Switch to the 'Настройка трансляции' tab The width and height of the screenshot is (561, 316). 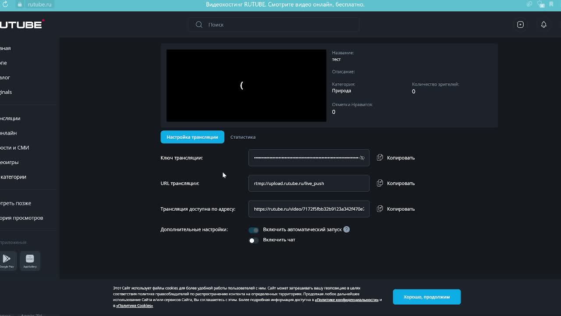tap(192, 137)
